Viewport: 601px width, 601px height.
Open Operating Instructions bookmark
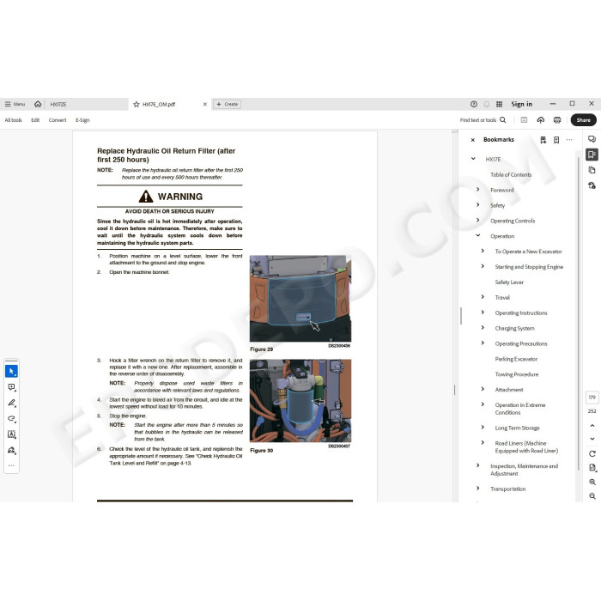521,313
